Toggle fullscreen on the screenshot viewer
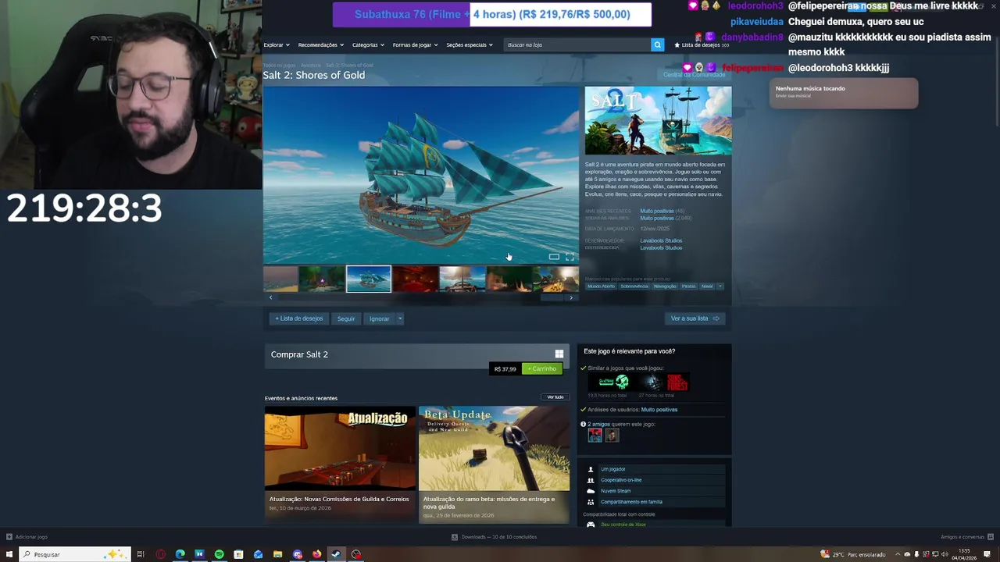Image resolution: width=1000 pixels, height=562 pixels. (x=570, y=257)
